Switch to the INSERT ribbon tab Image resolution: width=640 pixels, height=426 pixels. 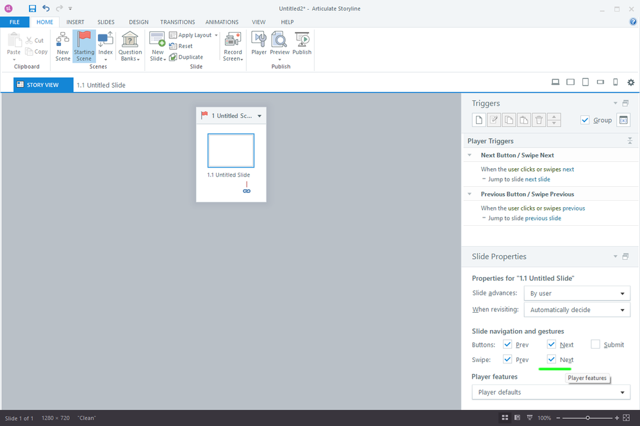click(75, 22)
